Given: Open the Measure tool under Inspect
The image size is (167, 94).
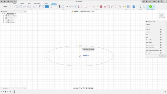Looking at the screenshot, I should [x=125, y=7].
